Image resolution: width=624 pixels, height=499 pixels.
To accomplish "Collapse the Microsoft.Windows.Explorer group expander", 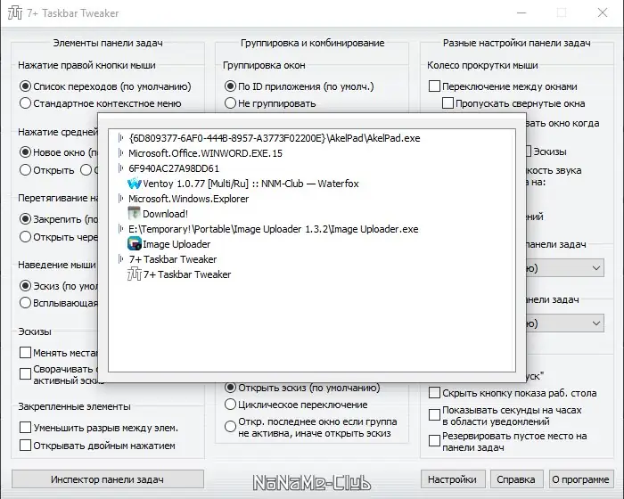I will (x=121, y=199).
